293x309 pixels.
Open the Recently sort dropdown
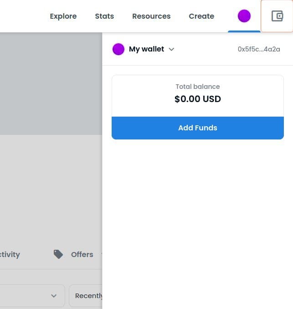point(87,296)
